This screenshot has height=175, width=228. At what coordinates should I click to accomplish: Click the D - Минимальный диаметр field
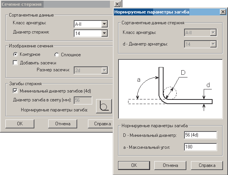(x=200, y=135)
